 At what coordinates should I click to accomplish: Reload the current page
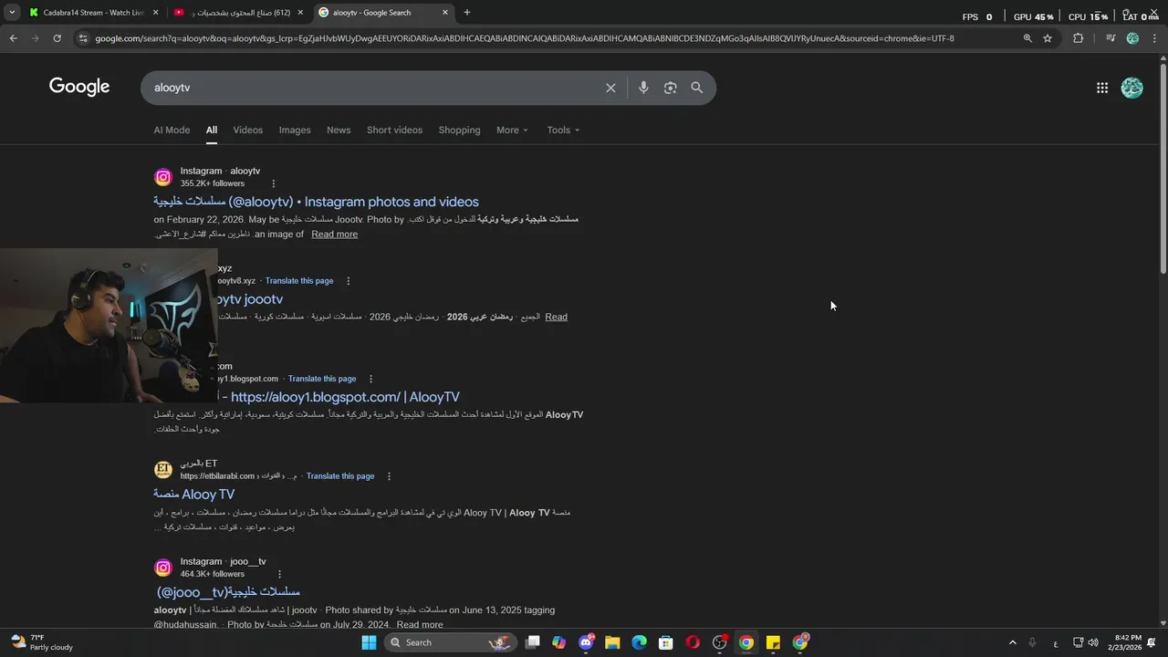[57, 38]
